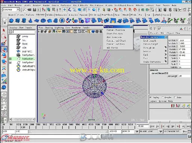Expand the lower hairSystem node in outliner
Viewport: 192px width, 143px height.
tap(10, 63)
